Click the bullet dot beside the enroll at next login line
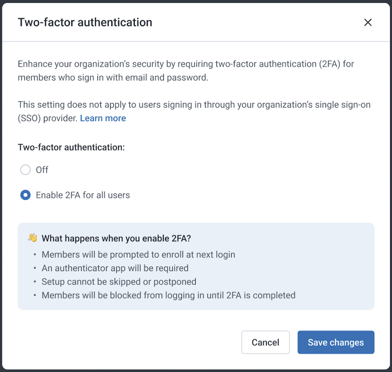This screenshot has height=372, width=392. coord(35,255)
